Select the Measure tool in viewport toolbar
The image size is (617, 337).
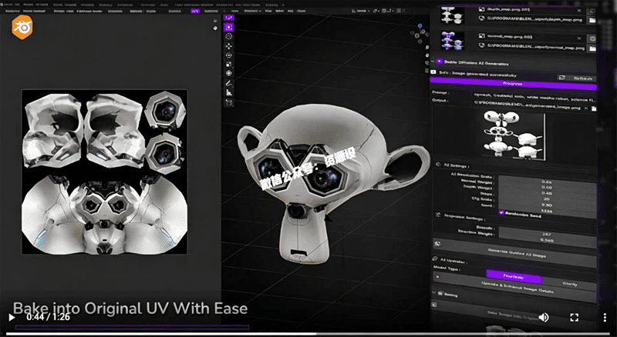pyautogui.click(x=228, y=92)
